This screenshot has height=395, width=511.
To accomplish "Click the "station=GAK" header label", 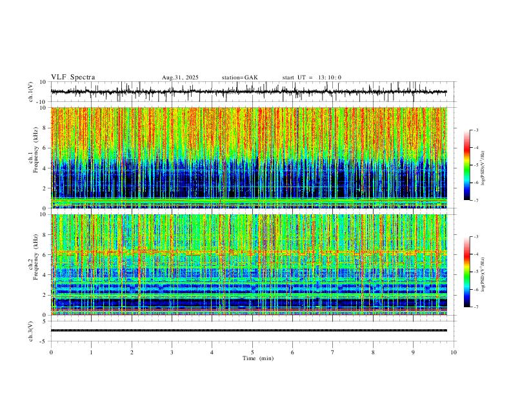I will point(239,77).
